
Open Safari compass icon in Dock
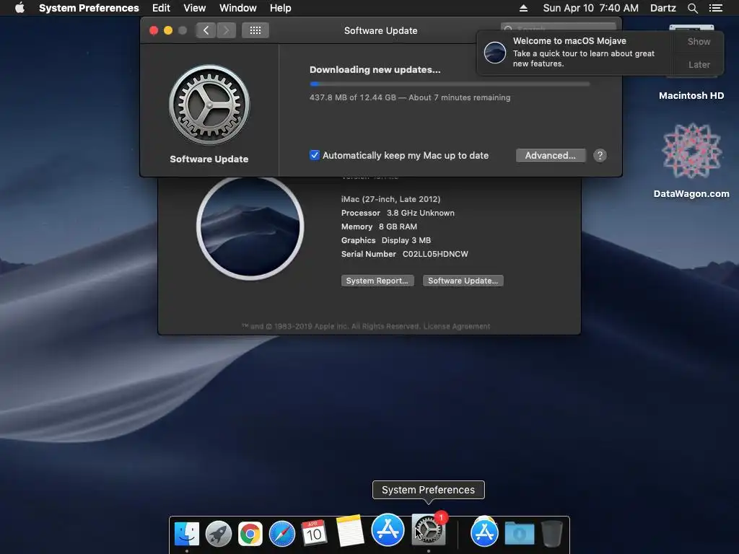click(282, 533)
